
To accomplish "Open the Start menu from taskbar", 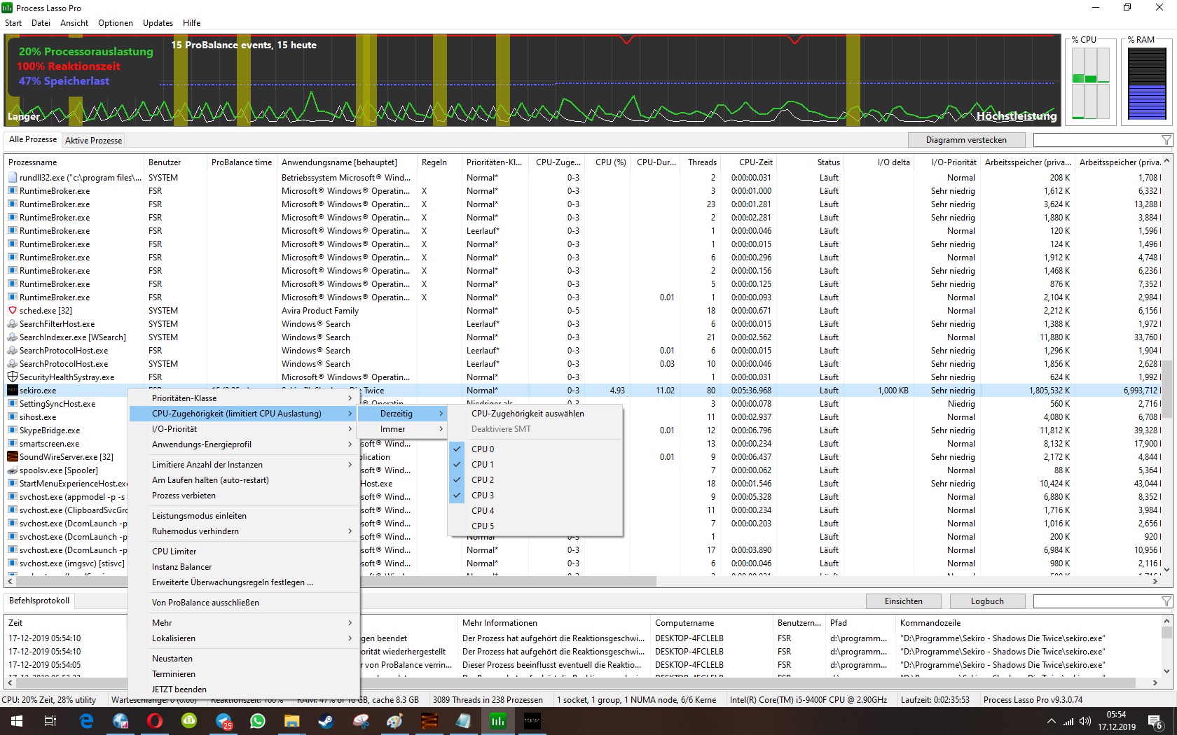I will coord(16,721).
